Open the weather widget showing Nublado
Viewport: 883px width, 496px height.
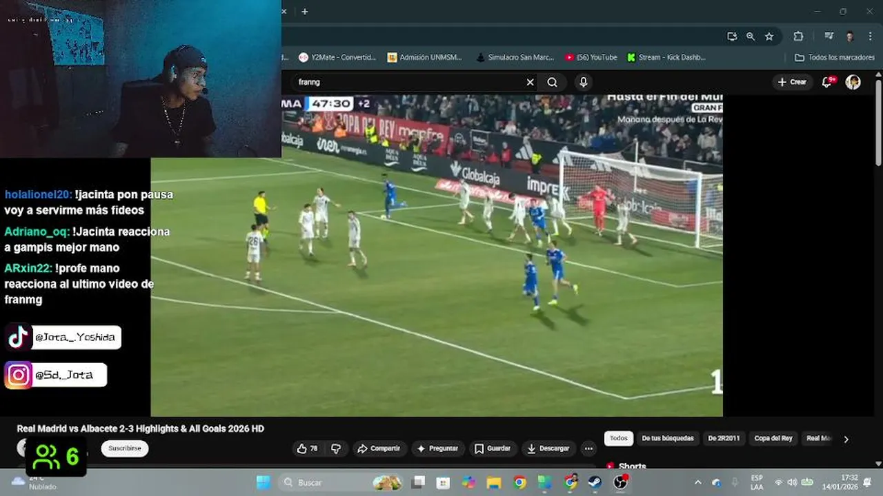33,482
